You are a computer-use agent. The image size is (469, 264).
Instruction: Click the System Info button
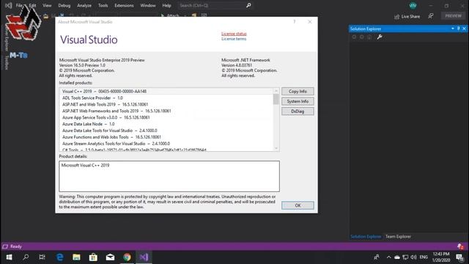point(298,101)
